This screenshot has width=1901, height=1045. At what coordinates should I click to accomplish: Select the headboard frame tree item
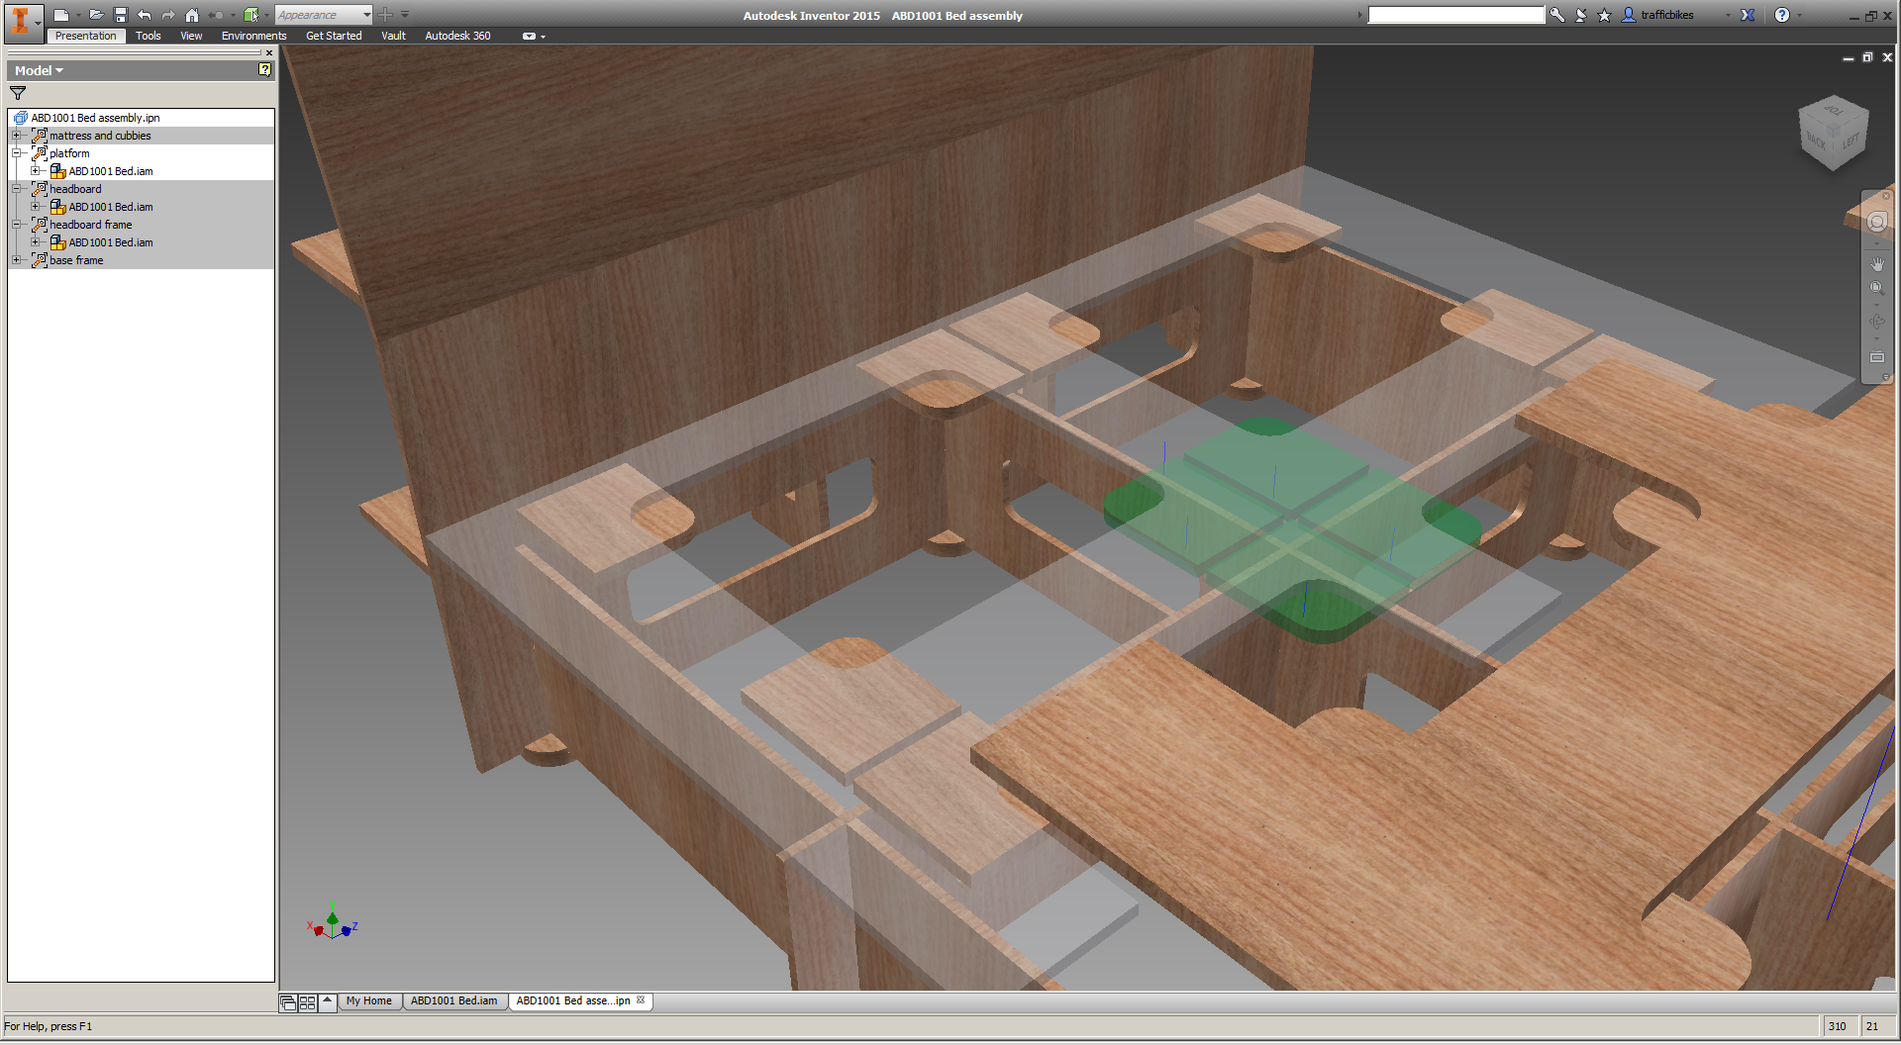click(x=90, y=225)
